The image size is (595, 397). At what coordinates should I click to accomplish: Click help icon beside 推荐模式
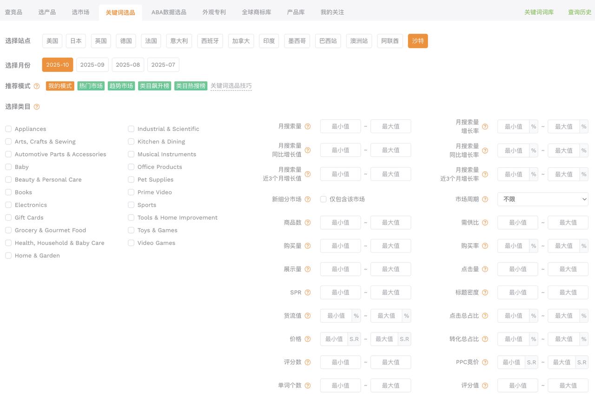(37, 86)
